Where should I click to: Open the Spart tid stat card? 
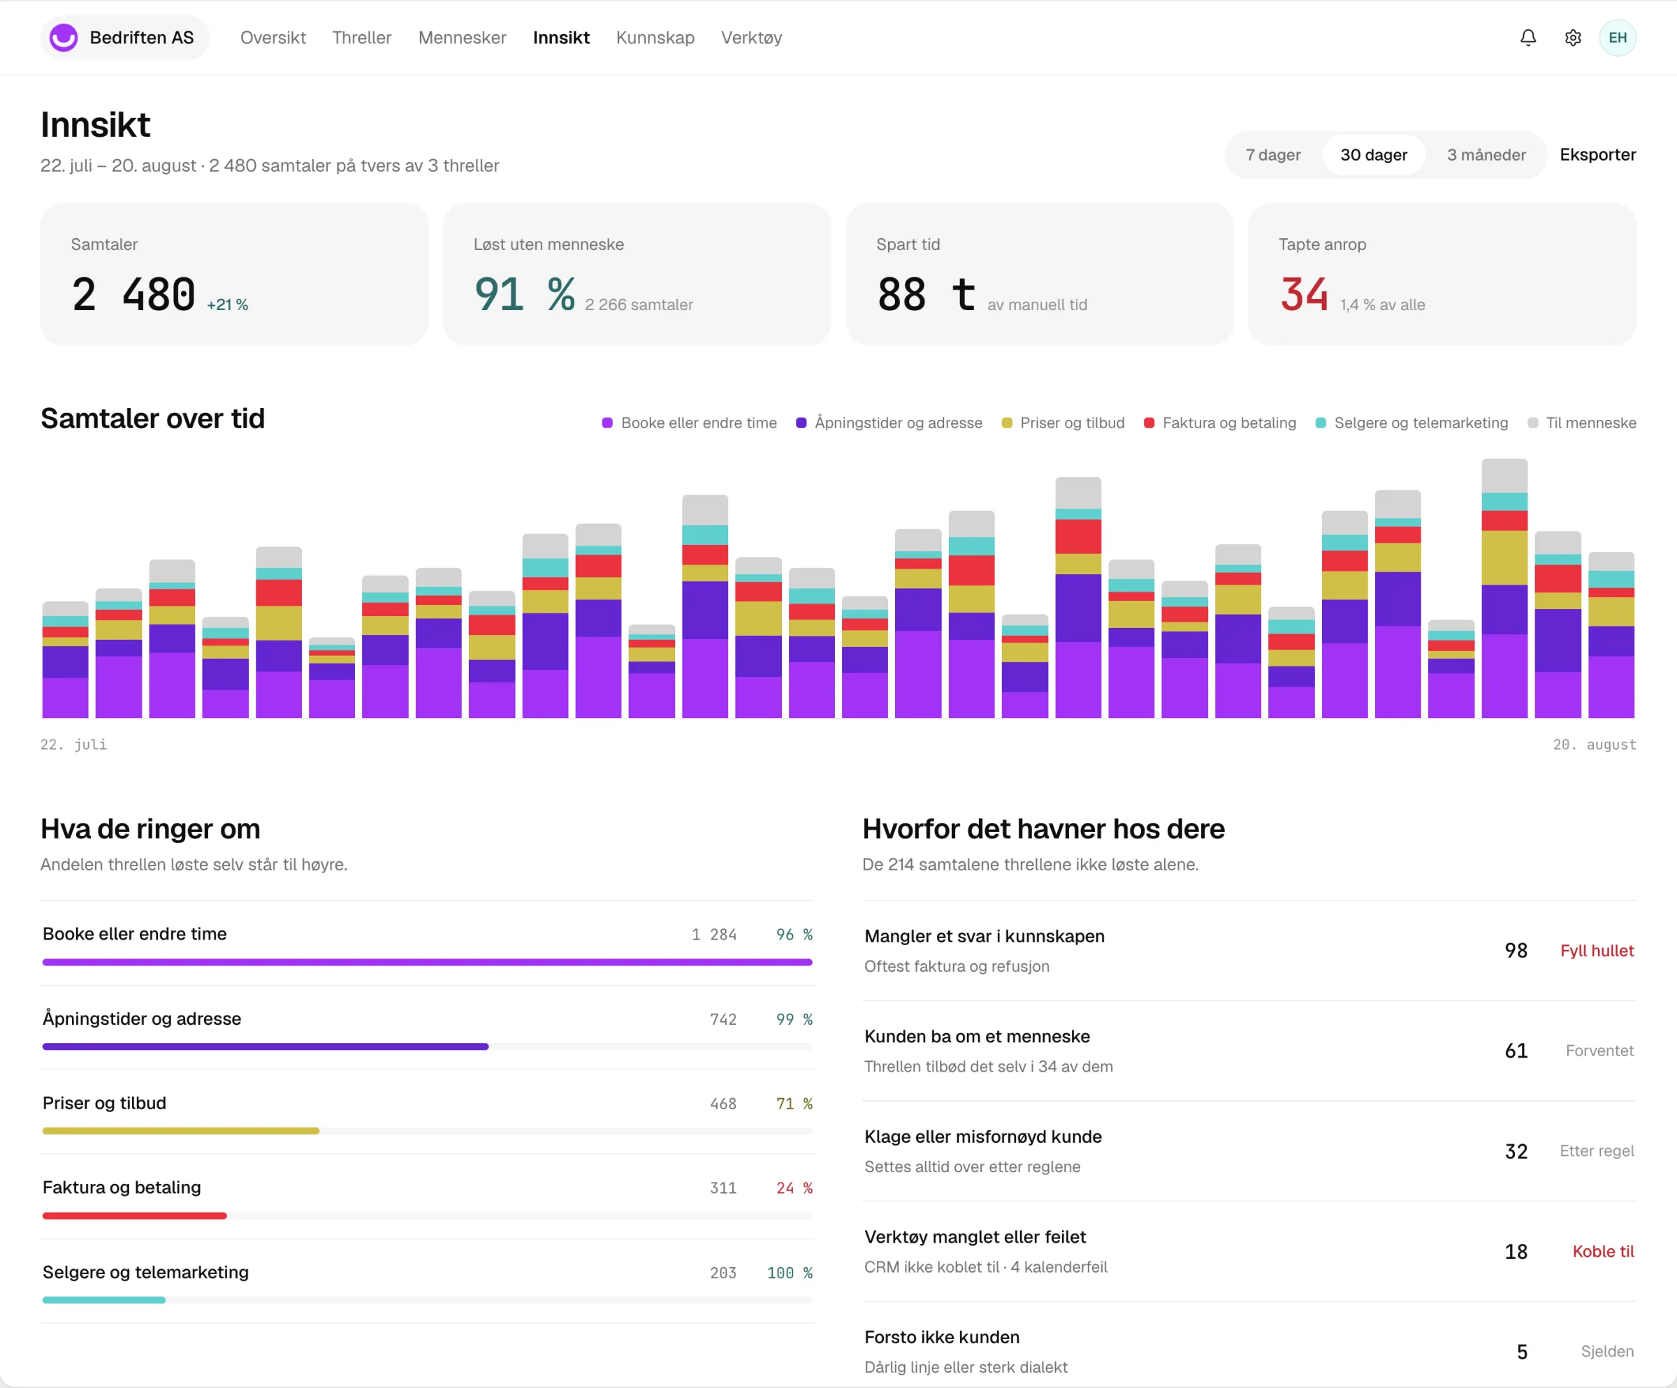[x=1039, y=274]
